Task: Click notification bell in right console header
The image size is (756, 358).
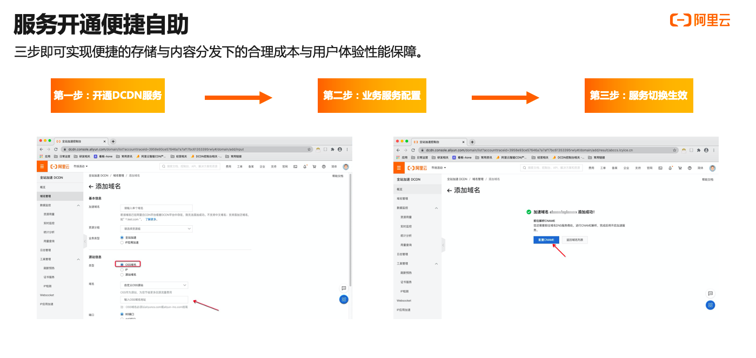Action: (x=671, y=168)
